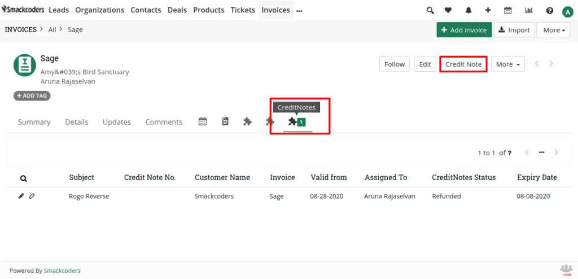Click the All breadcrumb link
The width and height of the screenshot is (578, 279).
[x=52, y=30]
